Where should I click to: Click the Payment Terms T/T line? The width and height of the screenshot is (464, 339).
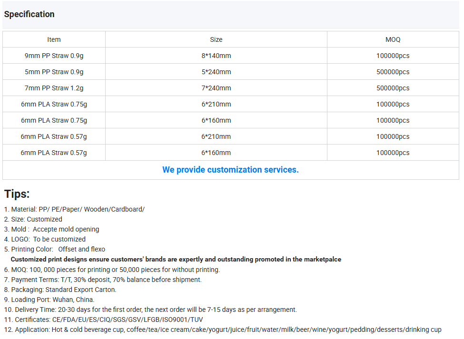(103, 280)
